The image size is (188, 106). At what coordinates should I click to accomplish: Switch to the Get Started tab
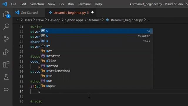[x=29, y=13]
